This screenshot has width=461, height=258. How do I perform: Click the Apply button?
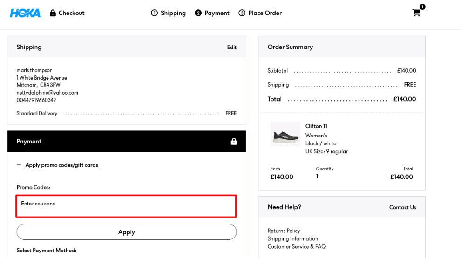(x=126, y=232)
